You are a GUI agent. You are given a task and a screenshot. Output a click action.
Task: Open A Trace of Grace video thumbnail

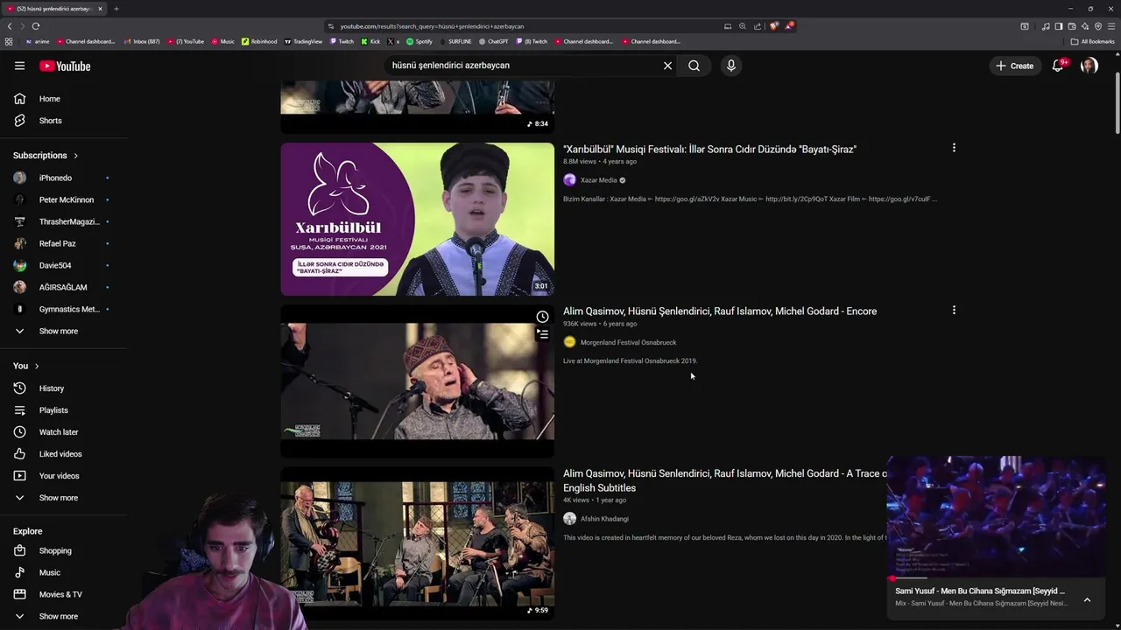point(417,543)
